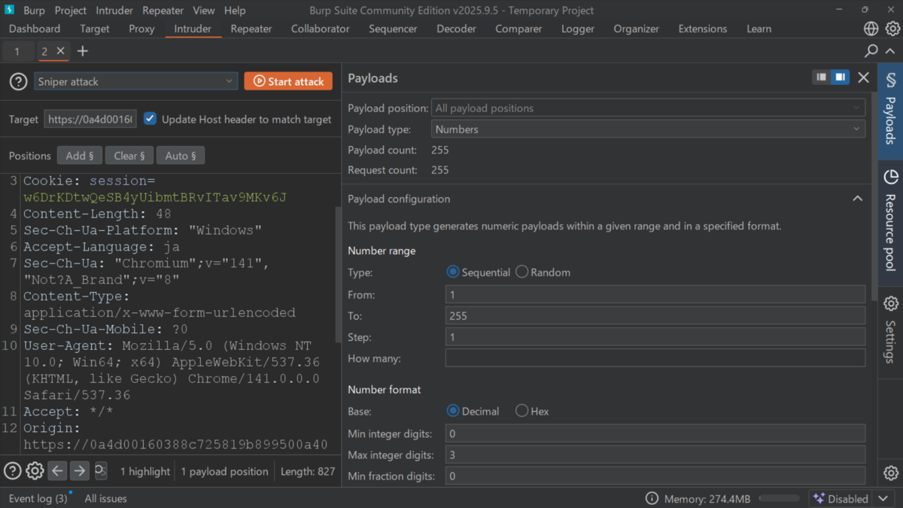Select Sequential number range type

pyautogui.click(x=453, y=272)
